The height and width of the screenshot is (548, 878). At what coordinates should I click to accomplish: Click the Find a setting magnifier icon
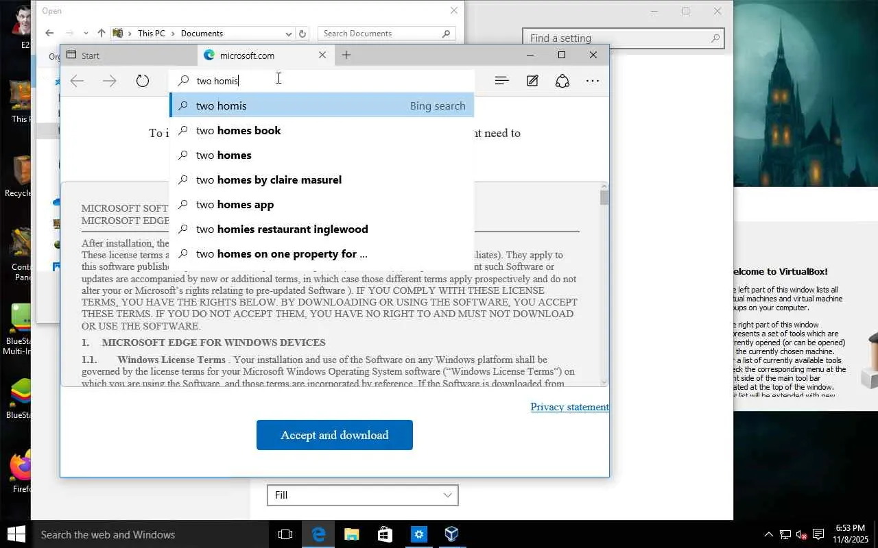[715, 38]
